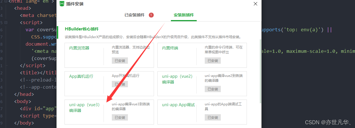Image resolution: width=355 pixels, height=128 pixels.
Task: Click description uni-app编译vue2到各端的编译器
Action: [224, 78]
